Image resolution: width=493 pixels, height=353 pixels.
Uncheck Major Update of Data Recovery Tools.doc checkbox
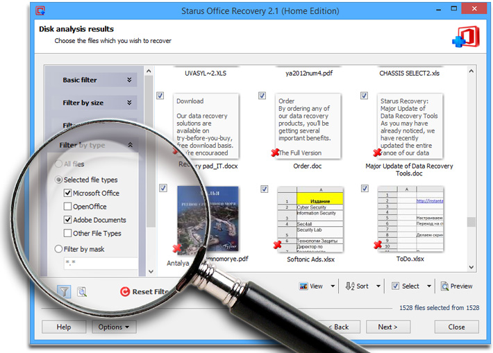364,96
